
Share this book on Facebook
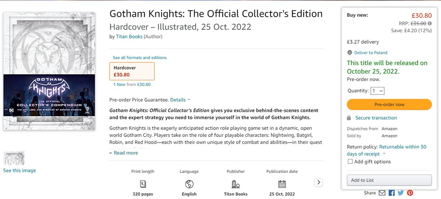392,193
